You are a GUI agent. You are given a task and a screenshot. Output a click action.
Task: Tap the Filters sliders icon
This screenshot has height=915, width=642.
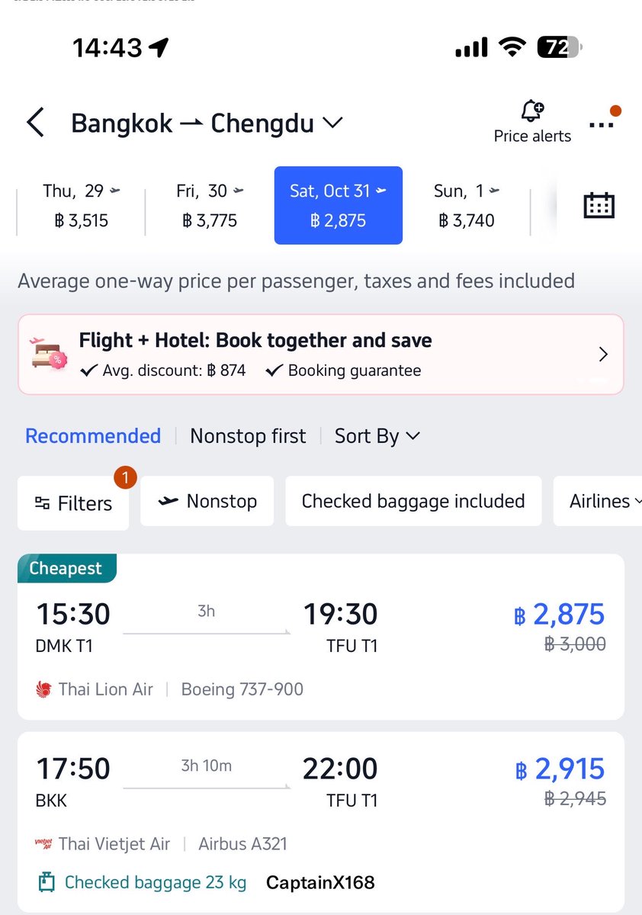43,503
